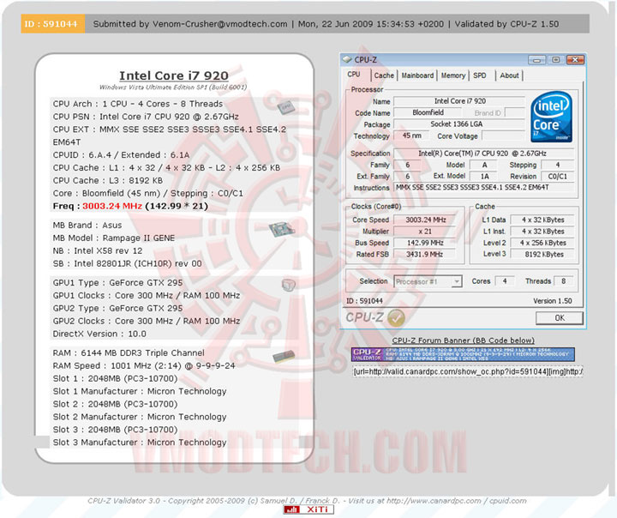
Task: Switch to the Cache tab
Action: tap(384, 75)
